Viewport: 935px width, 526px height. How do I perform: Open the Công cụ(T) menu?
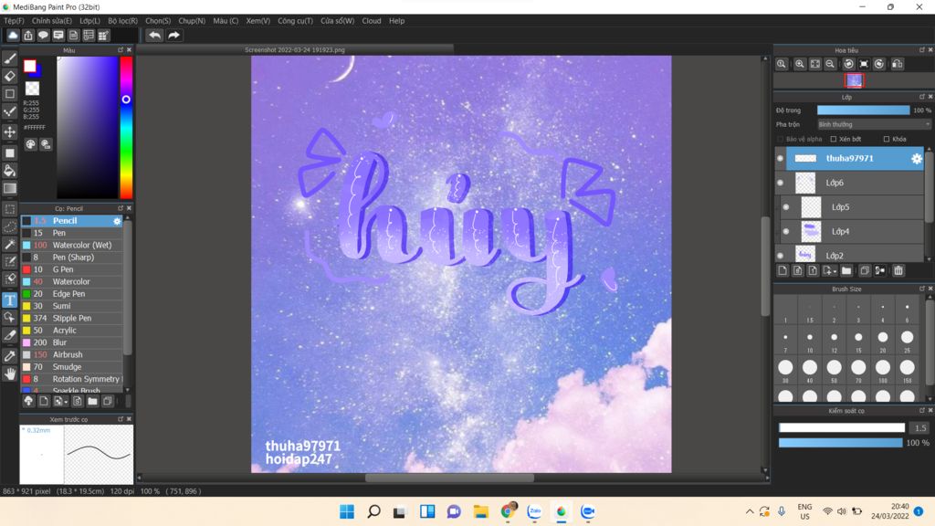point(295,21)
